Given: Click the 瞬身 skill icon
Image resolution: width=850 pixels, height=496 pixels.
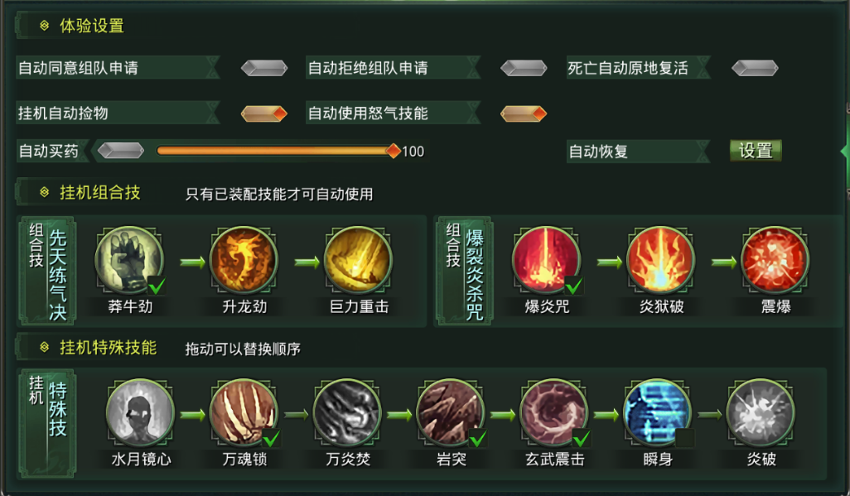Looking at the screenshot, I should pyautogui.click(x=658, y=413).
